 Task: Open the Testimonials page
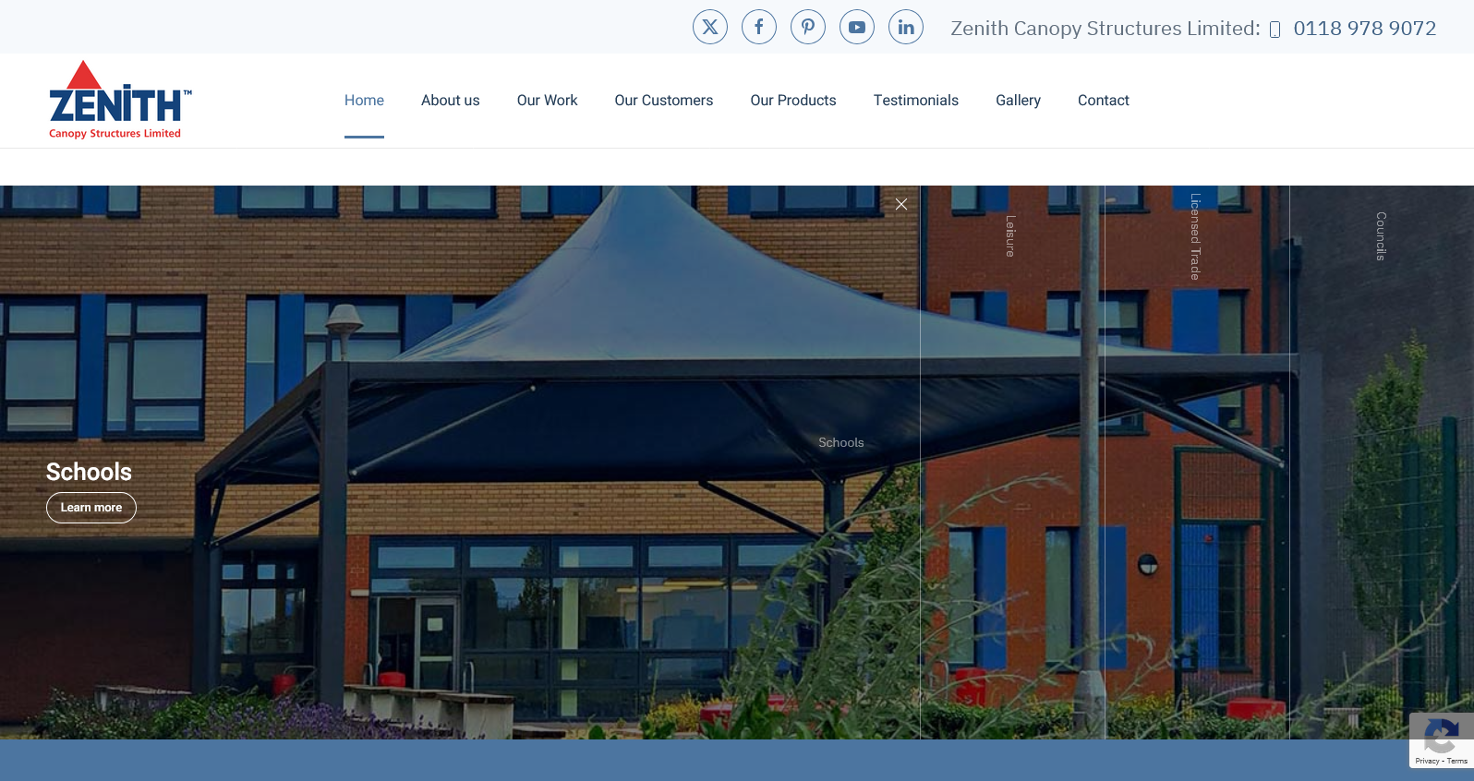(915, 101)
